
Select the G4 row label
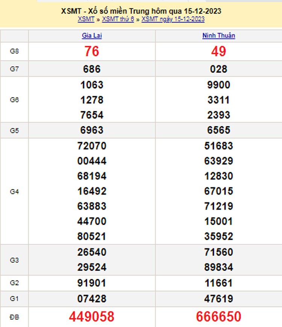click(14, 191)
